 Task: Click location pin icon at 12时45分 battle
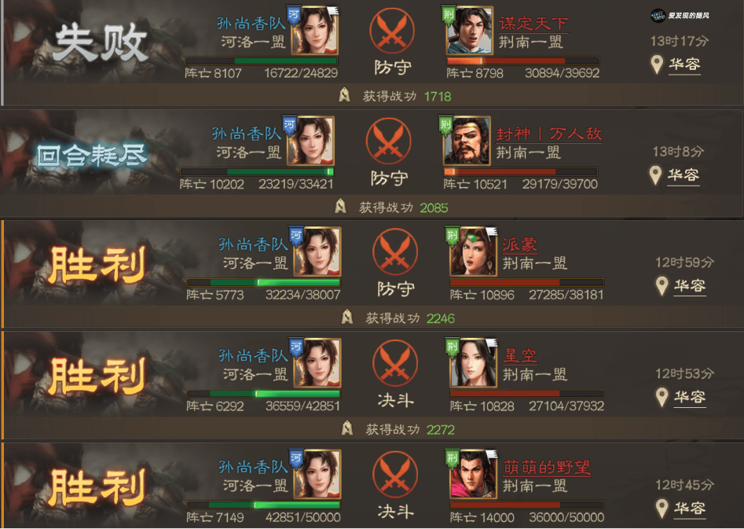coord(662,509)
